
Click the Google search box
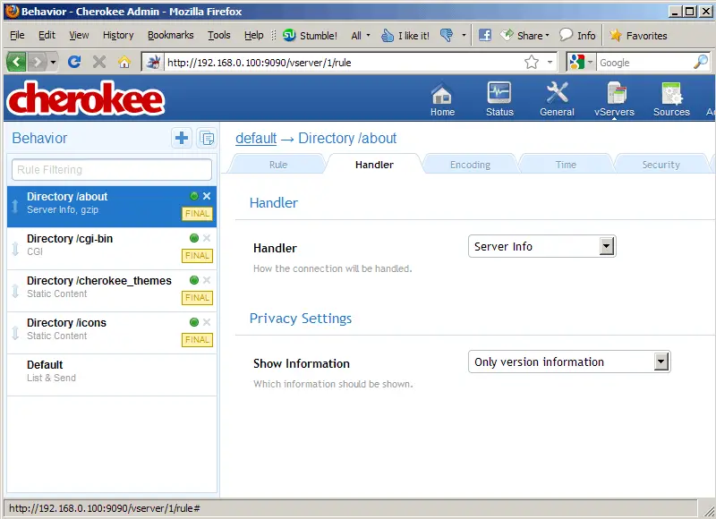click(x=644, y=62)
